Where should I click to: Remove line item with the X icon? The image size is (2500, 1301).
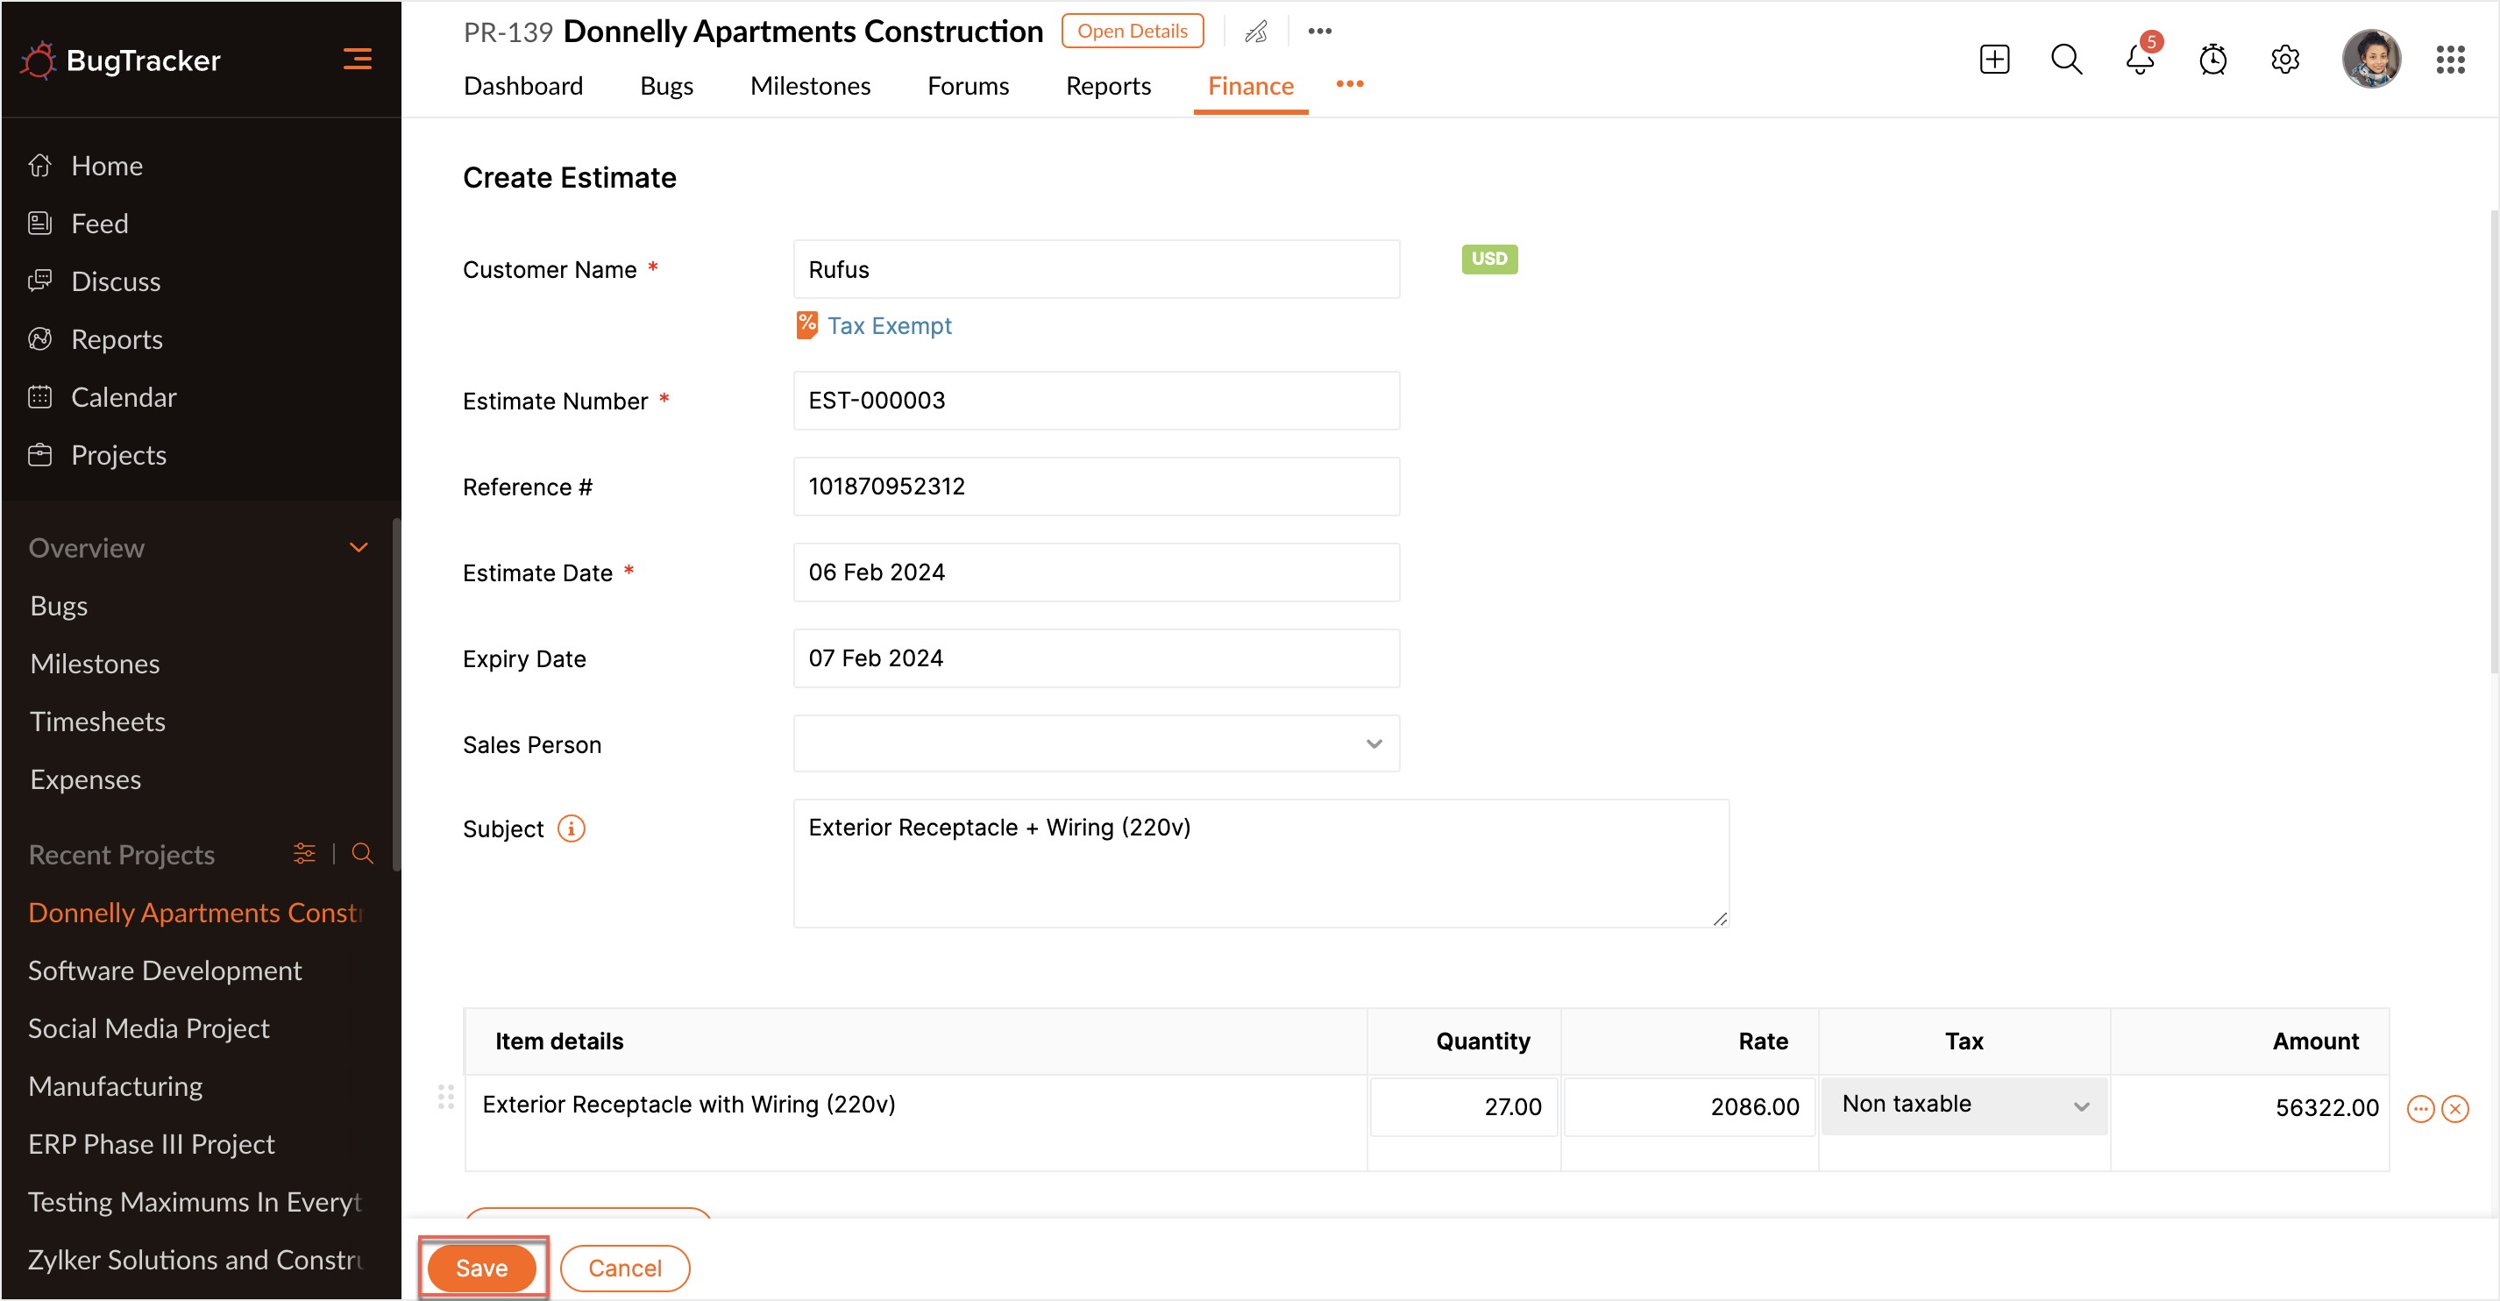2454,1109
